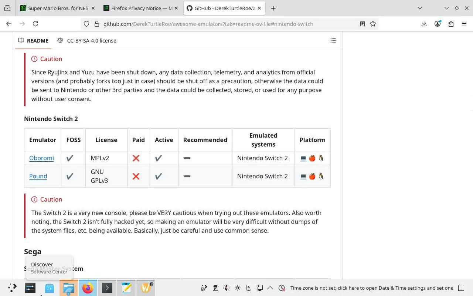Expand hidden system tray icons

click(270, 288)
